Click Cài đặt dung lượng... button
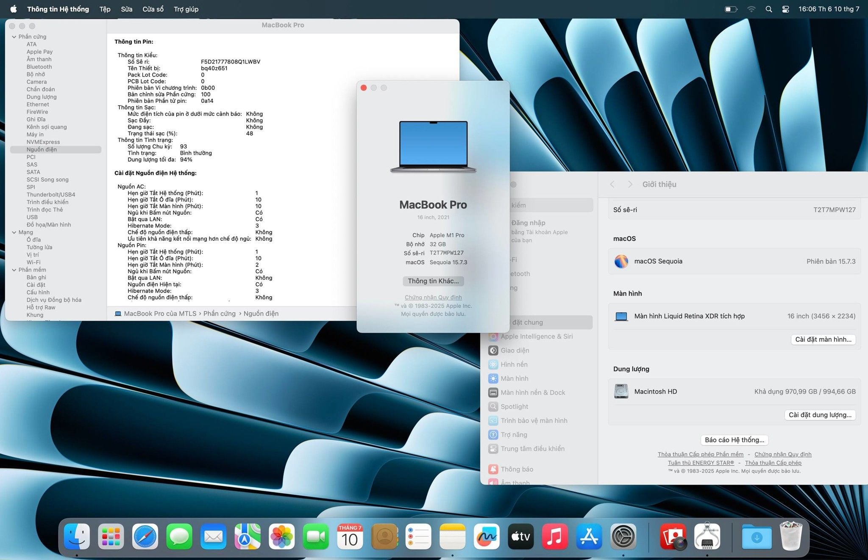Viewport: 868px width, 560px height. pyautogui.click(x=820, y=415)
